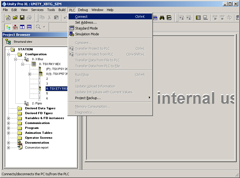Open the Services menu

37,10
